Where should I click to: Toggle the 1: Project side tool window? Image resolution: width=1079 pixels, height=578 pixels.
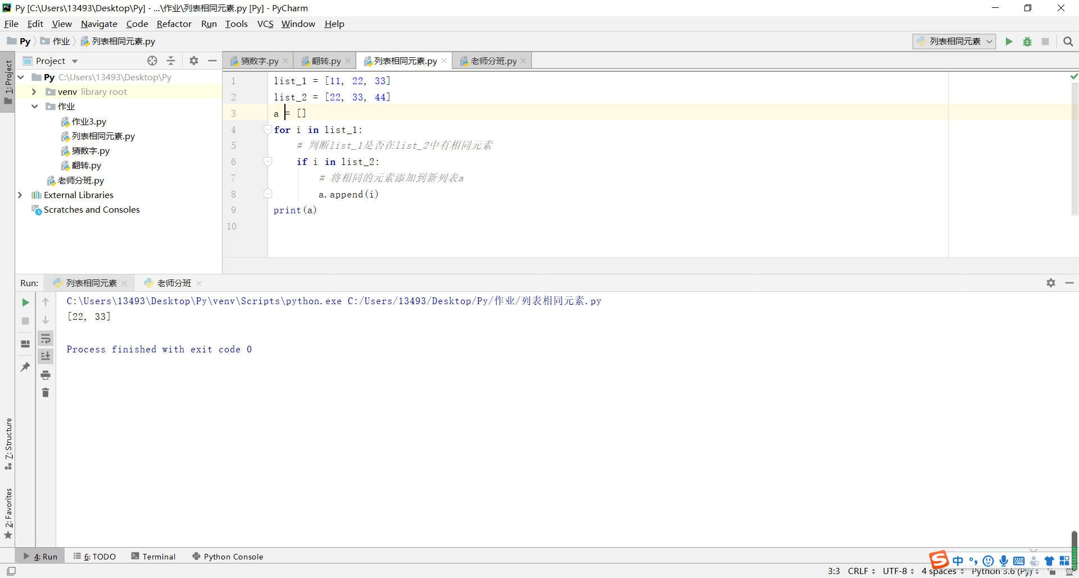[8, 82]
